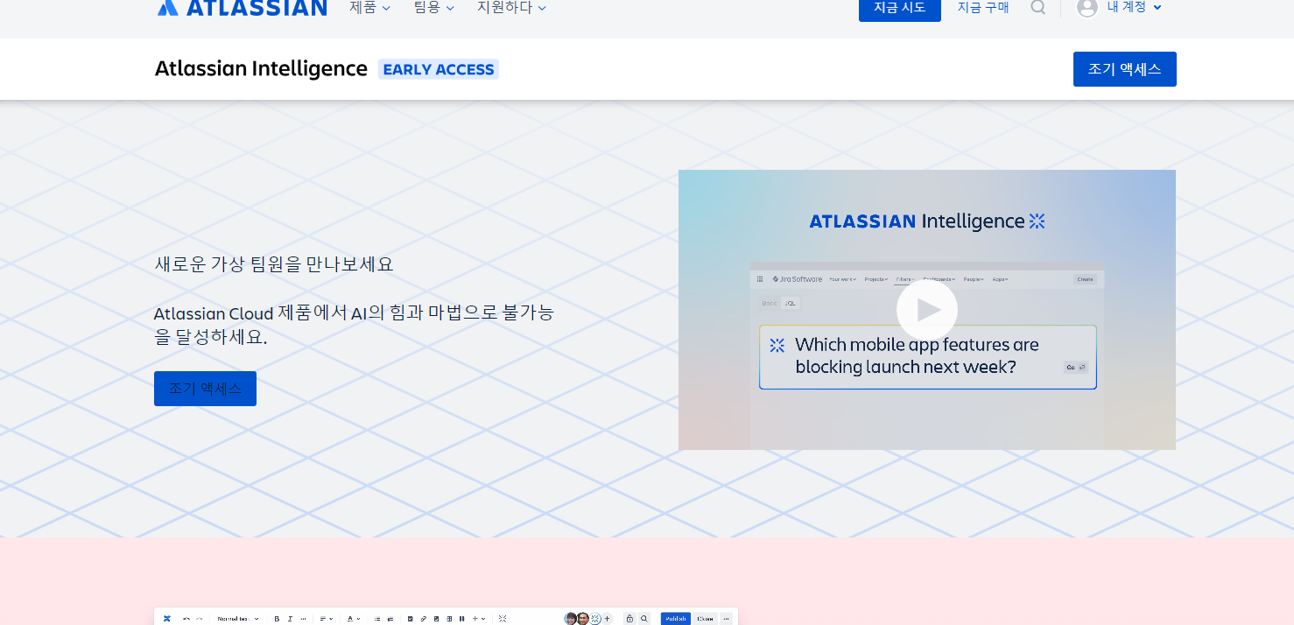Viewport: 1294px width, 625px height.
Task: Click the Publish button in editor toolbar
Action: 676,619
